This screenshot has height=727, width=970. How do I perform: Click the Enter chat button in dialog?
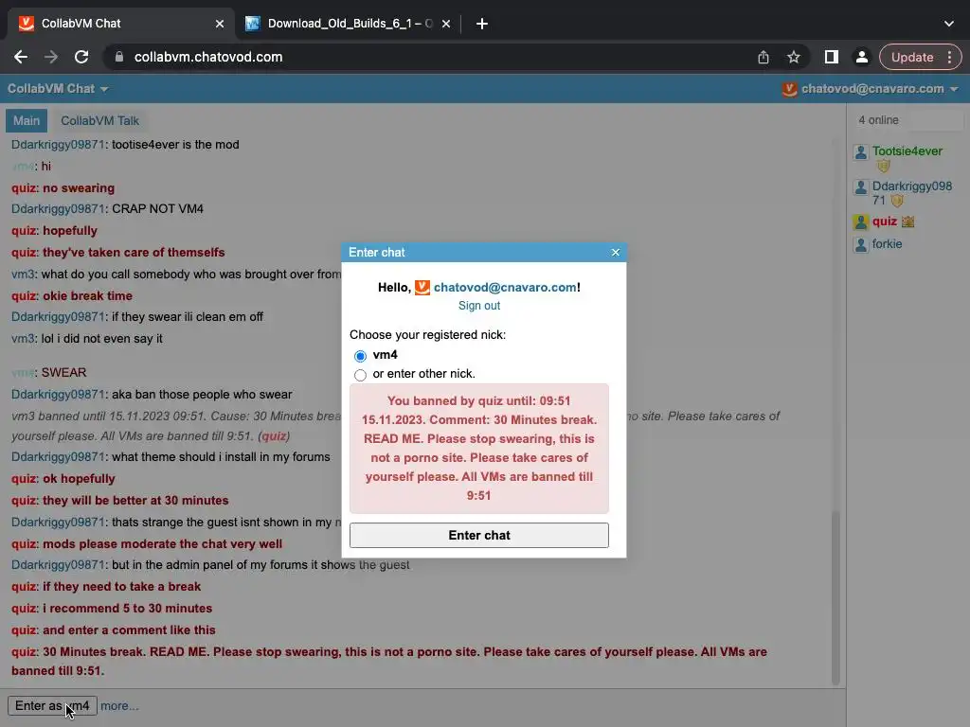(x=478, y=536)
